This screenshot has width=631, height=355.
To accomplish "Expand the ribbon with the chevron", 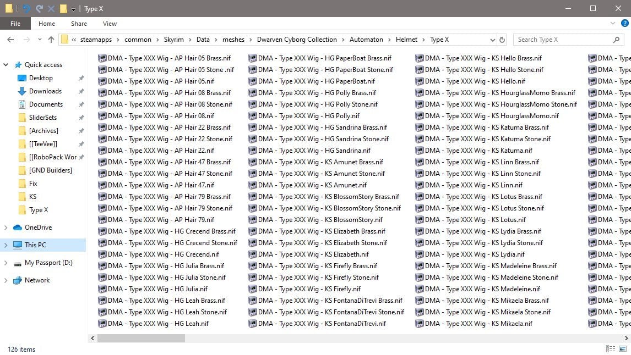I will (x=612, y=23).
